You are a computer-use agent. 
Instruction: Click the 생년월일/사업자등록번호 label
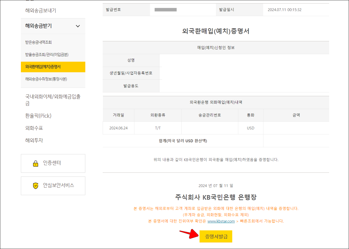click(x=131, y=73)
